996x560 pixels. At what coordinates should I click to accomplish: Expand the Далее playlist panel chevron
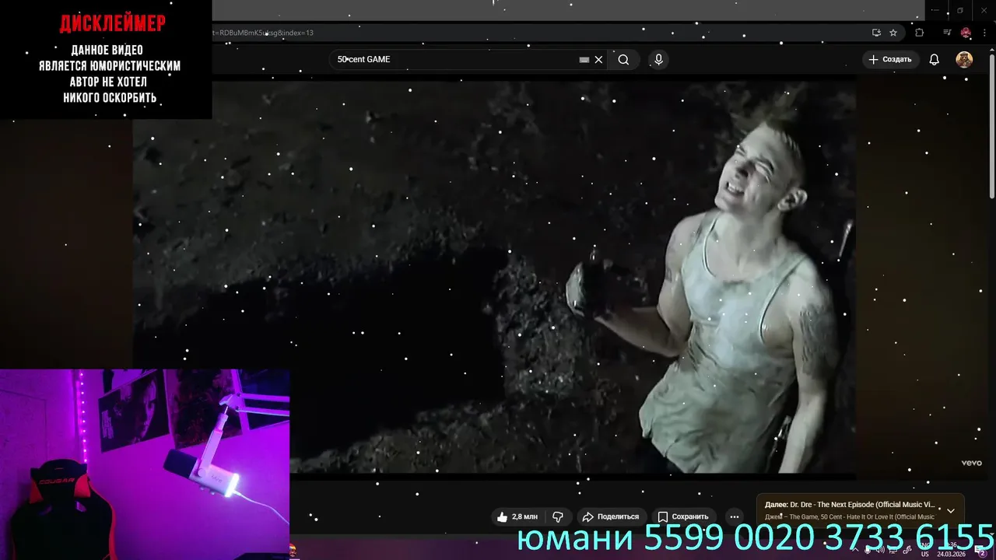tap(950, 511)
